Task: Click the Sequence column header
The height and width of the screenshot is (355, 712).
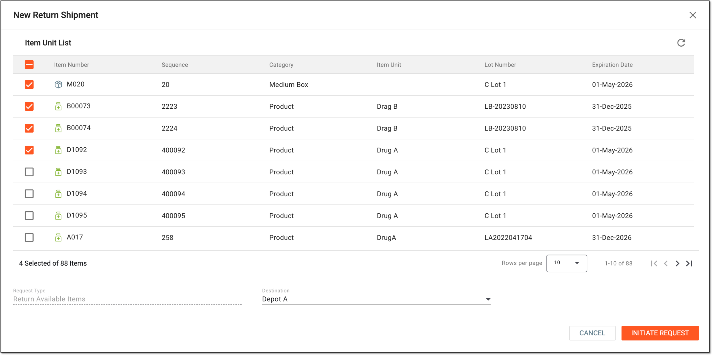Action: coord(175,65)
